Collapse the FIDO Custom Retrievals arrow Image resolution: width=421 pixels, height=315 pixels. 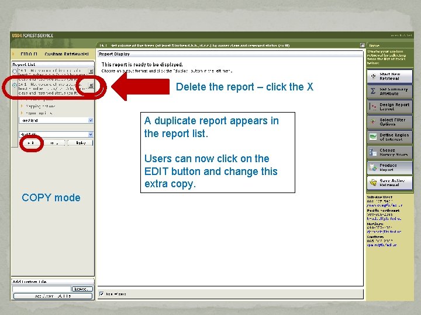point(13,54)
